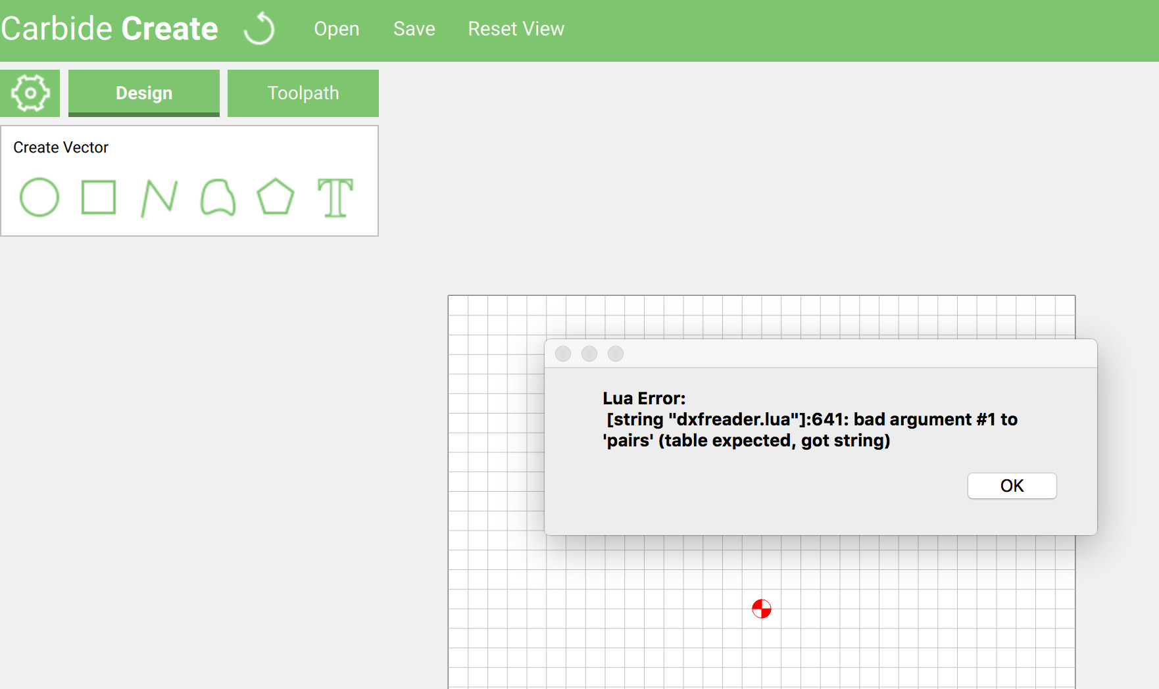The width and height of the screenshot is (1159, 689).
Task: Select the Polygon vector tool
Action: [275, 197]
